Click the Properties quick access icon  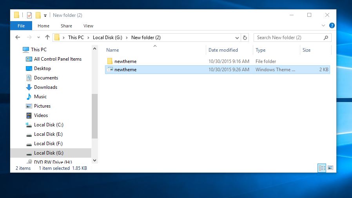coord(29,15)
